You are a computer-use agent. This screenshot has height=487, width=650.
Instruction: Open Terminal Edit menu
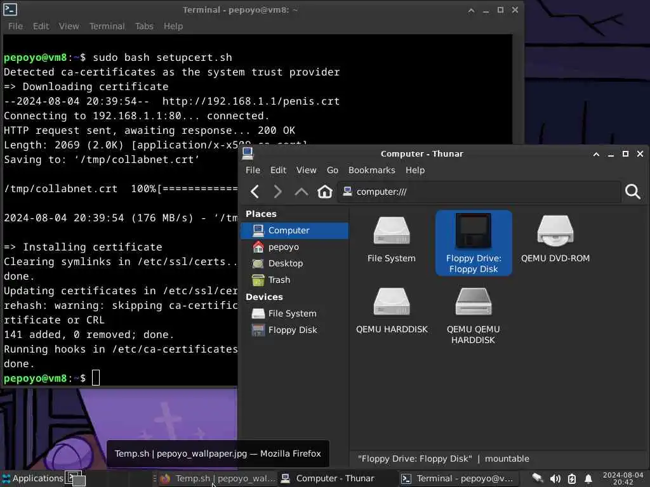click(41, 26)
